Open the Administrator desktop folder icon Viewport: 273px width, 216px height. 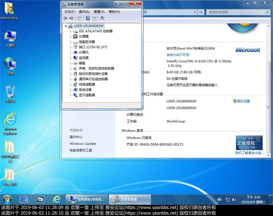pyautogui.click(x=10, y=11)
